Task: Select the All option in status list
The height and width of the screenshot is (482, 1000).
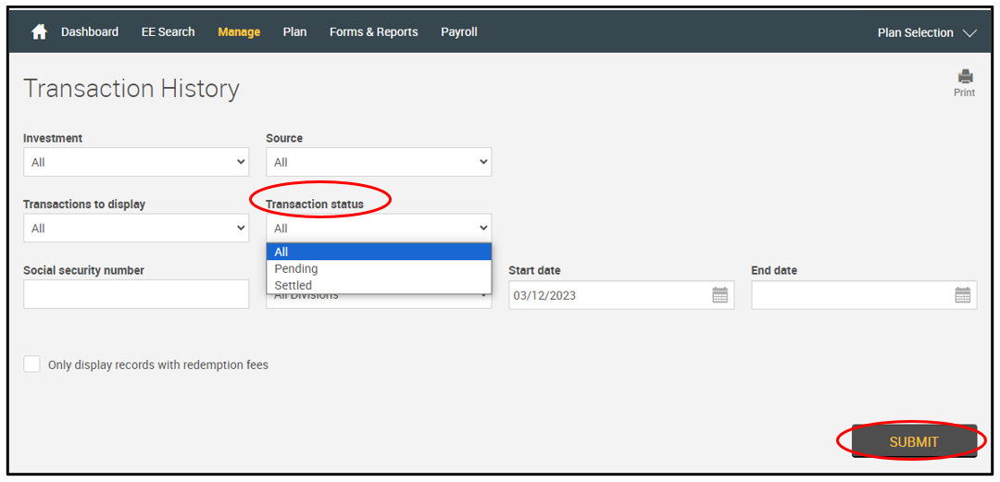Action: [281, 252]
